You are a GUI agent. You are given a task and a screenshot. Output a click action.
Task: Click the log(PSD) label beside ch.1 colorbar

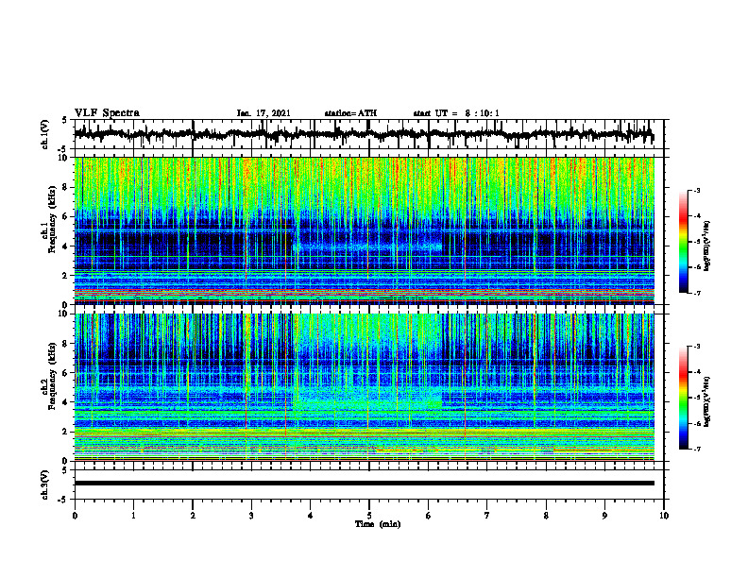(x=707, y=246)
